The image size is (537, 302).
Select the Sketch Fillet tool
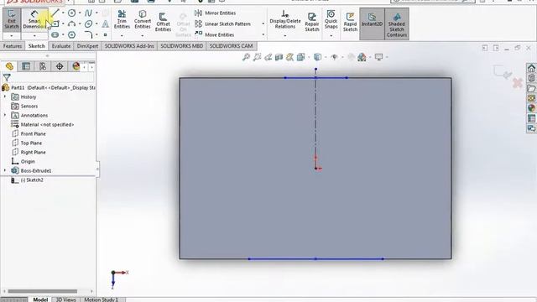(x=88, y=35)
